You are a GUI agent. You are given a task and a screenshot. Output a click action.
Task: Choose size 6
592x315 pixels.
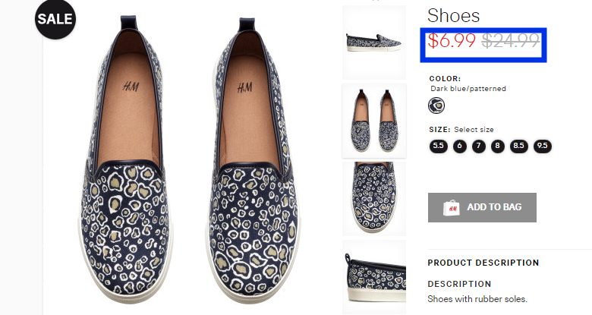point(459,146)
